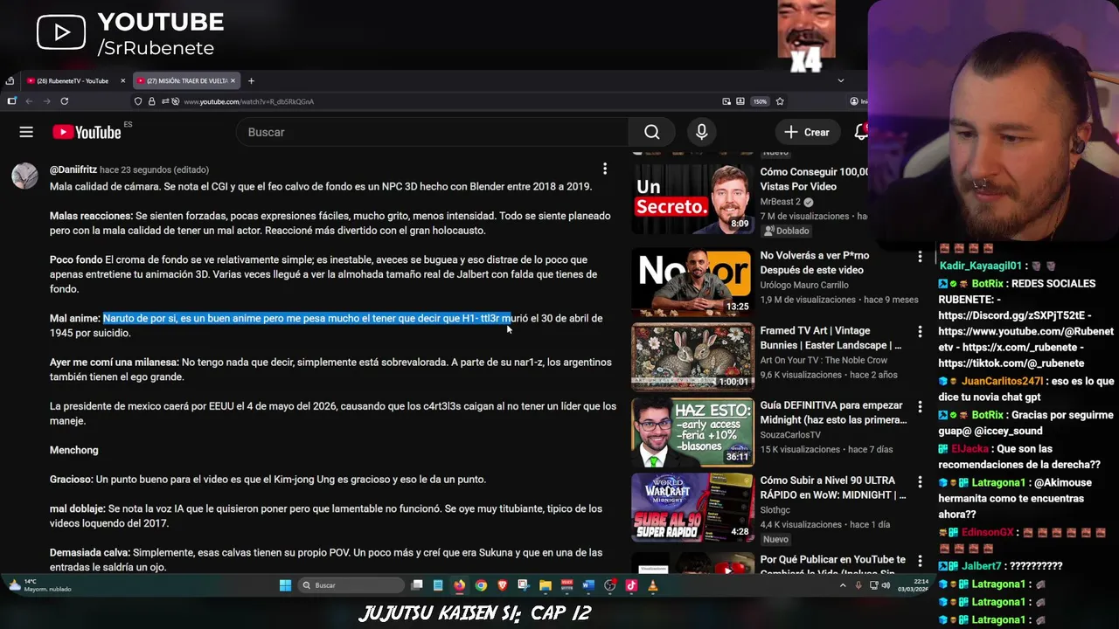Screen dimensions: 1119x629
Task: Open a new browser tab
Action: coord(251,80)
